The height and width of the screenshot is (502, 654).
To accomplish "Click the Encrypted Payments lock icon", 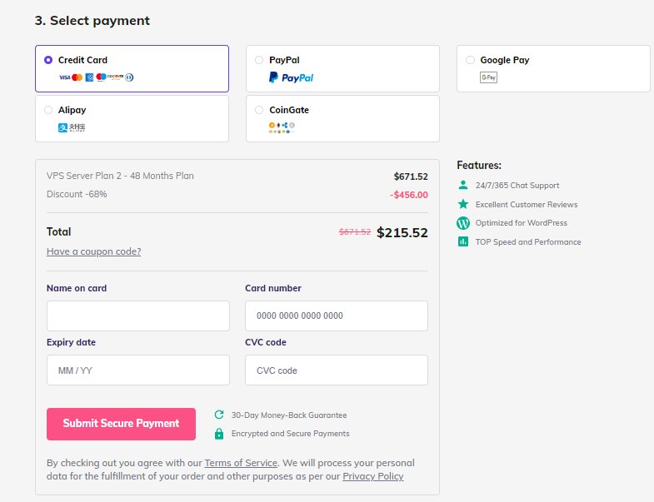I will click(219, 434).
